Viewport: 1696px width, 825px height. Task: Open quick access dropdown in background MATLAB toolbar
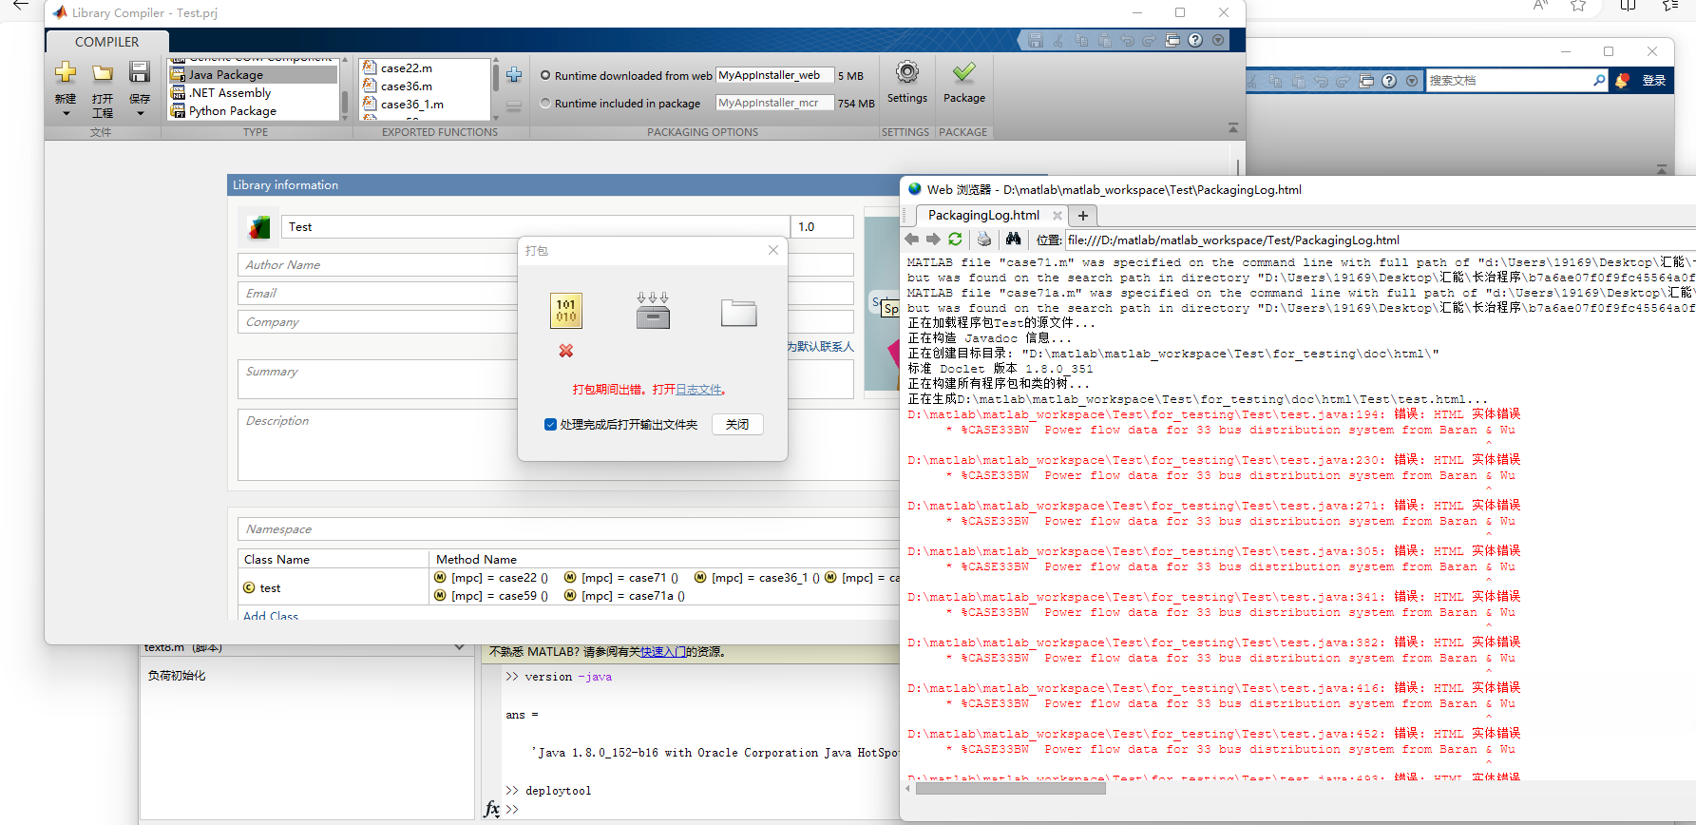pyautogui.click(x=1412, y=81)
